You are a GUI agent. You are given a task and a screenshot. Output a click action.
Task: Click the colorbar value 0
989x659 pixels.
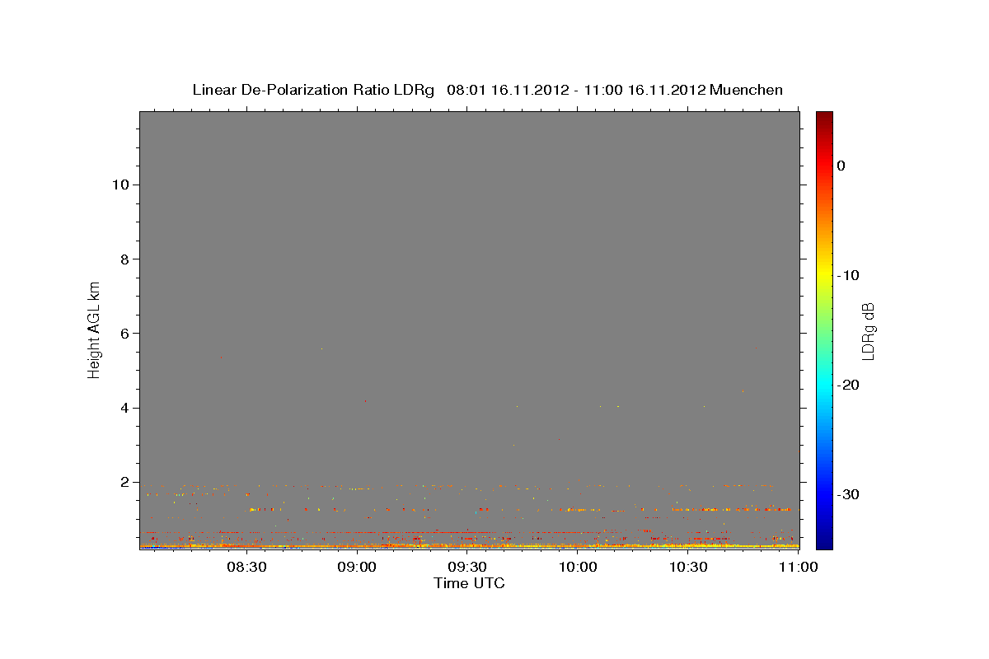pyautogui.click(x=841, y=166)
